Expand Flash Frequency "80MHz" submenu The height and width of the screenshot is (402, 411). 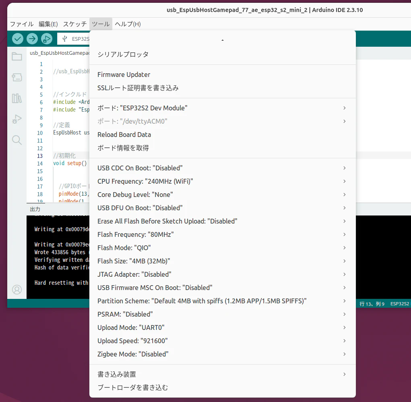(222, 234)
